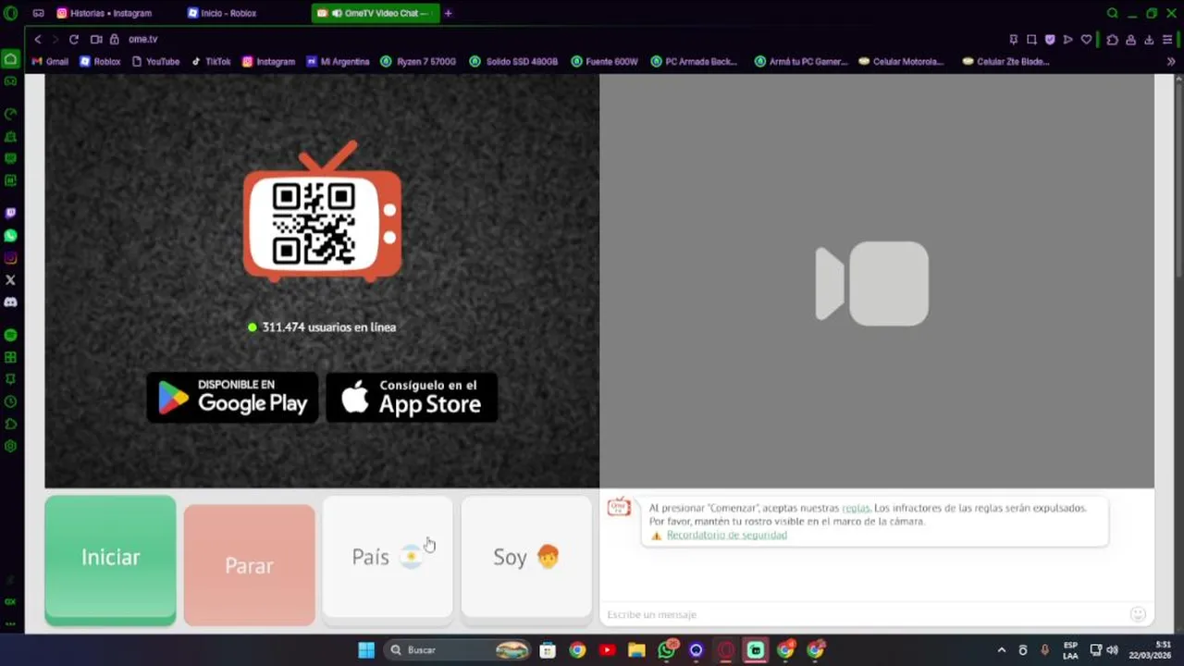Open the extensions cube icon
Screen dimensions: 1184x666
coord(1112,39)
